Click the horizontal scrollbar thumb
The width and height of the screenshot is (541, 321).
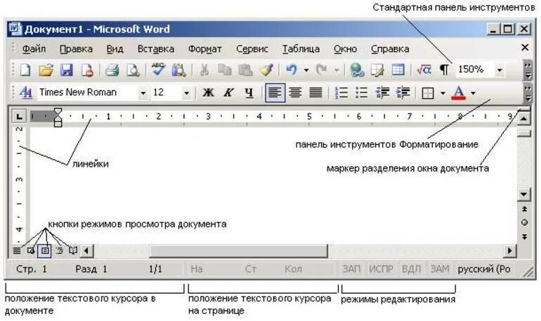[238, 251]
